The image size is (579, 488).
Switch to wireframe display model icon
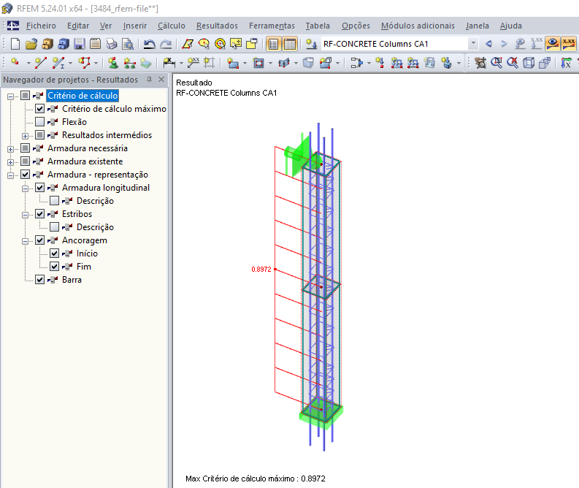(x=529, y=63)
